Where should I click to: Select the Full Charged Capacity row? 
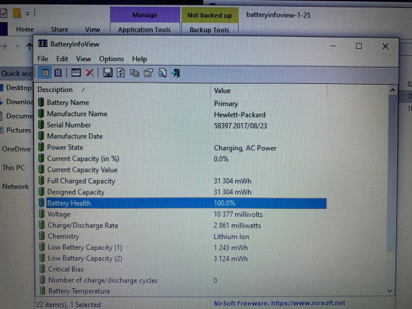pyautogui.click(x=81, y=181)
